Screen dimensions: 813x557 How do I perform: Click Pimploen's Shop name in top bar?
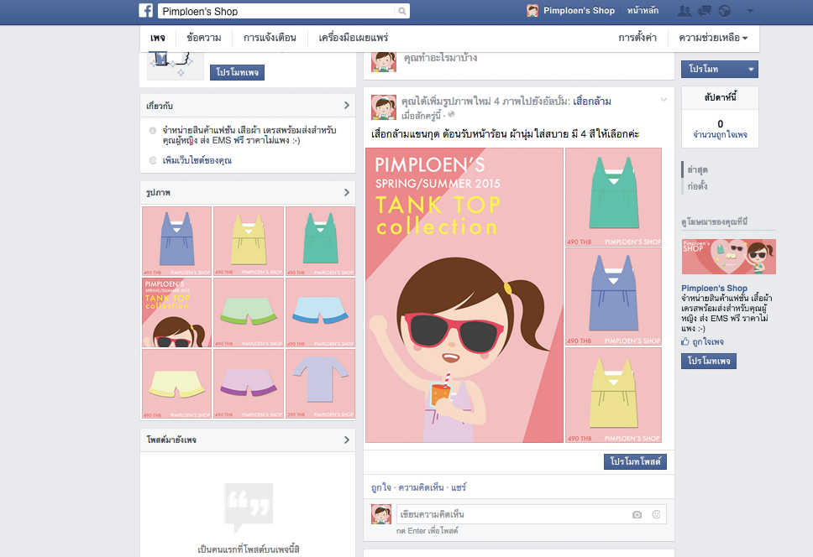pyautogui.click(x=580, y=10)
